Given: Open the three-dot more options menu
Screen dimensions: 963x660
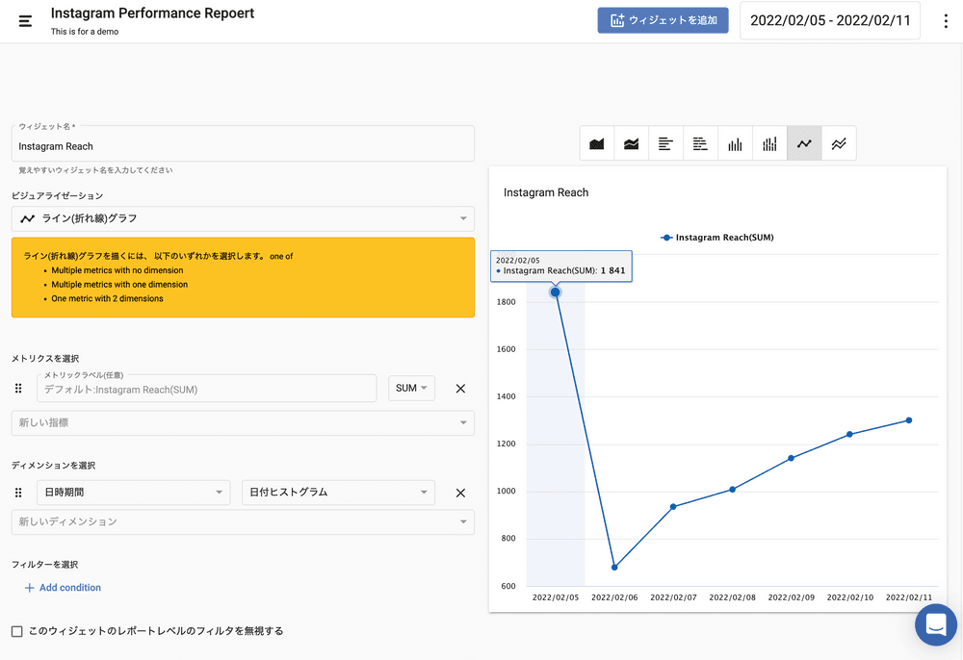Looking at the screenshot, I should tap(946, 21).
